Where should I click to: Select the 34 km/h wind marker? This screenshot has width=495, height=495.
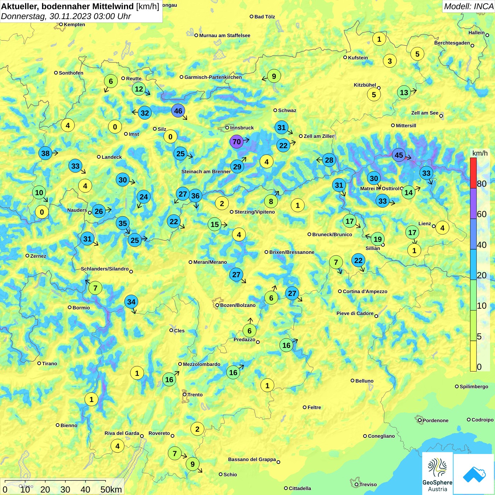click(x=131, y=302)
